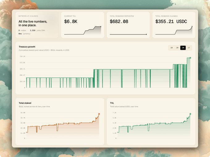The image size is (210, 157).
Task: Click the 2.9K axis label in TVL chart
Action: [x=115, y=128]
